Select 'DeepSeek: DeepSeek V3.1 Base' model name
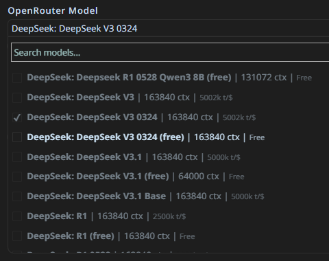Screen dimensions: 329x261 click(97, 196)
